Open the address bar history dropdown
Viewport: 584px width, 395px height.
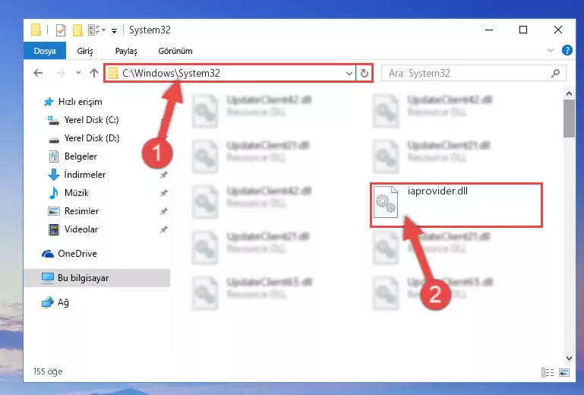tap(349, 74)
